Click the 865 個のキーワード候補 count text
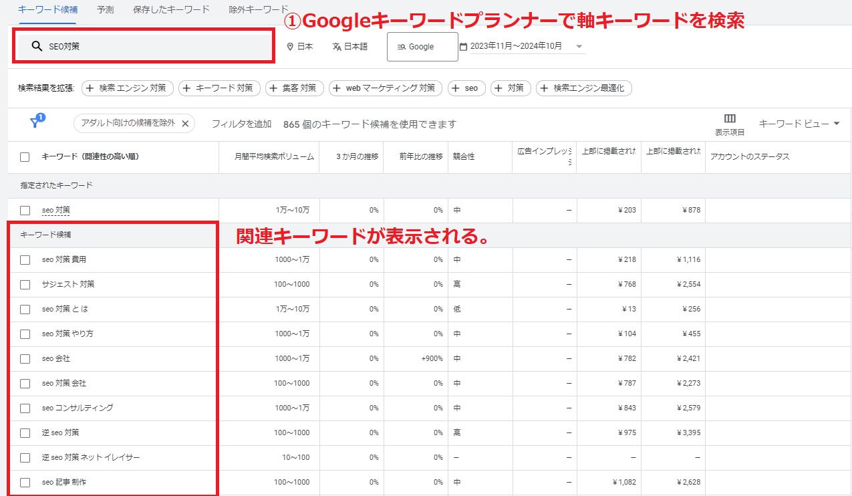852x496 pixels. click(x=370, y=124)
